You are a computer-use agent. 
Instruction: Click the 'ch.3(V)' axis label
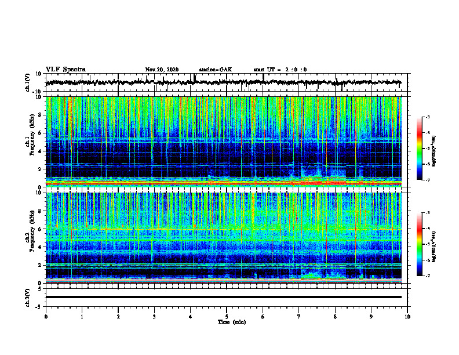pyautogui.click(x=28, y=298)
